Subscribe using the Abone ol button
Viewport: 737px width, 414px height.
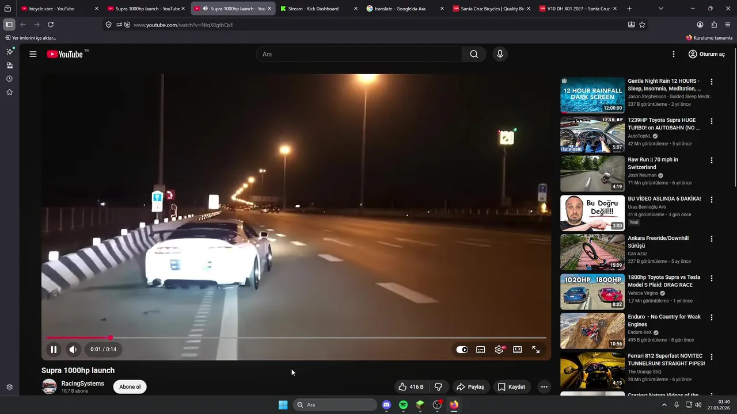coord(130,387)
